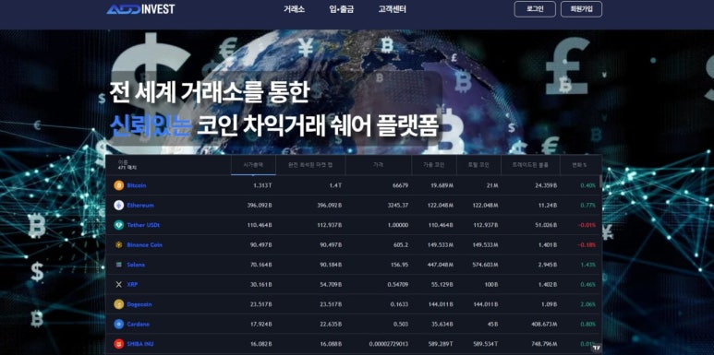Viewport: 714px width, 355px height.
Task: Sort by the 완전 희석된 마켓 캡 column header
Action: click(x=310, y=165)
